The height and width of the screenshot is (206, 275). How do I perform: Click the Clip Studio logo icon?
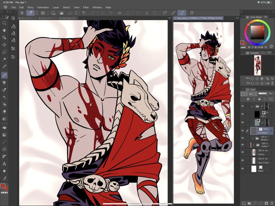(5, 7)
